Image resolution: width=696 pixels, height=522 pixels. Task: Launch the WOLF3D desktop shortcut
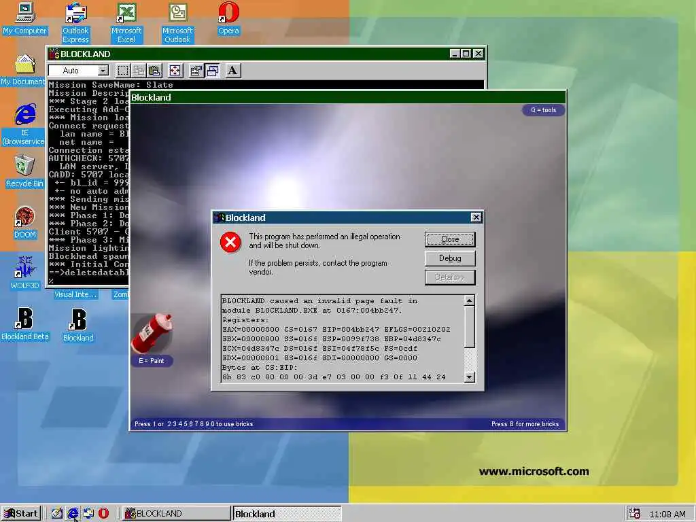[x=24, y=273]
